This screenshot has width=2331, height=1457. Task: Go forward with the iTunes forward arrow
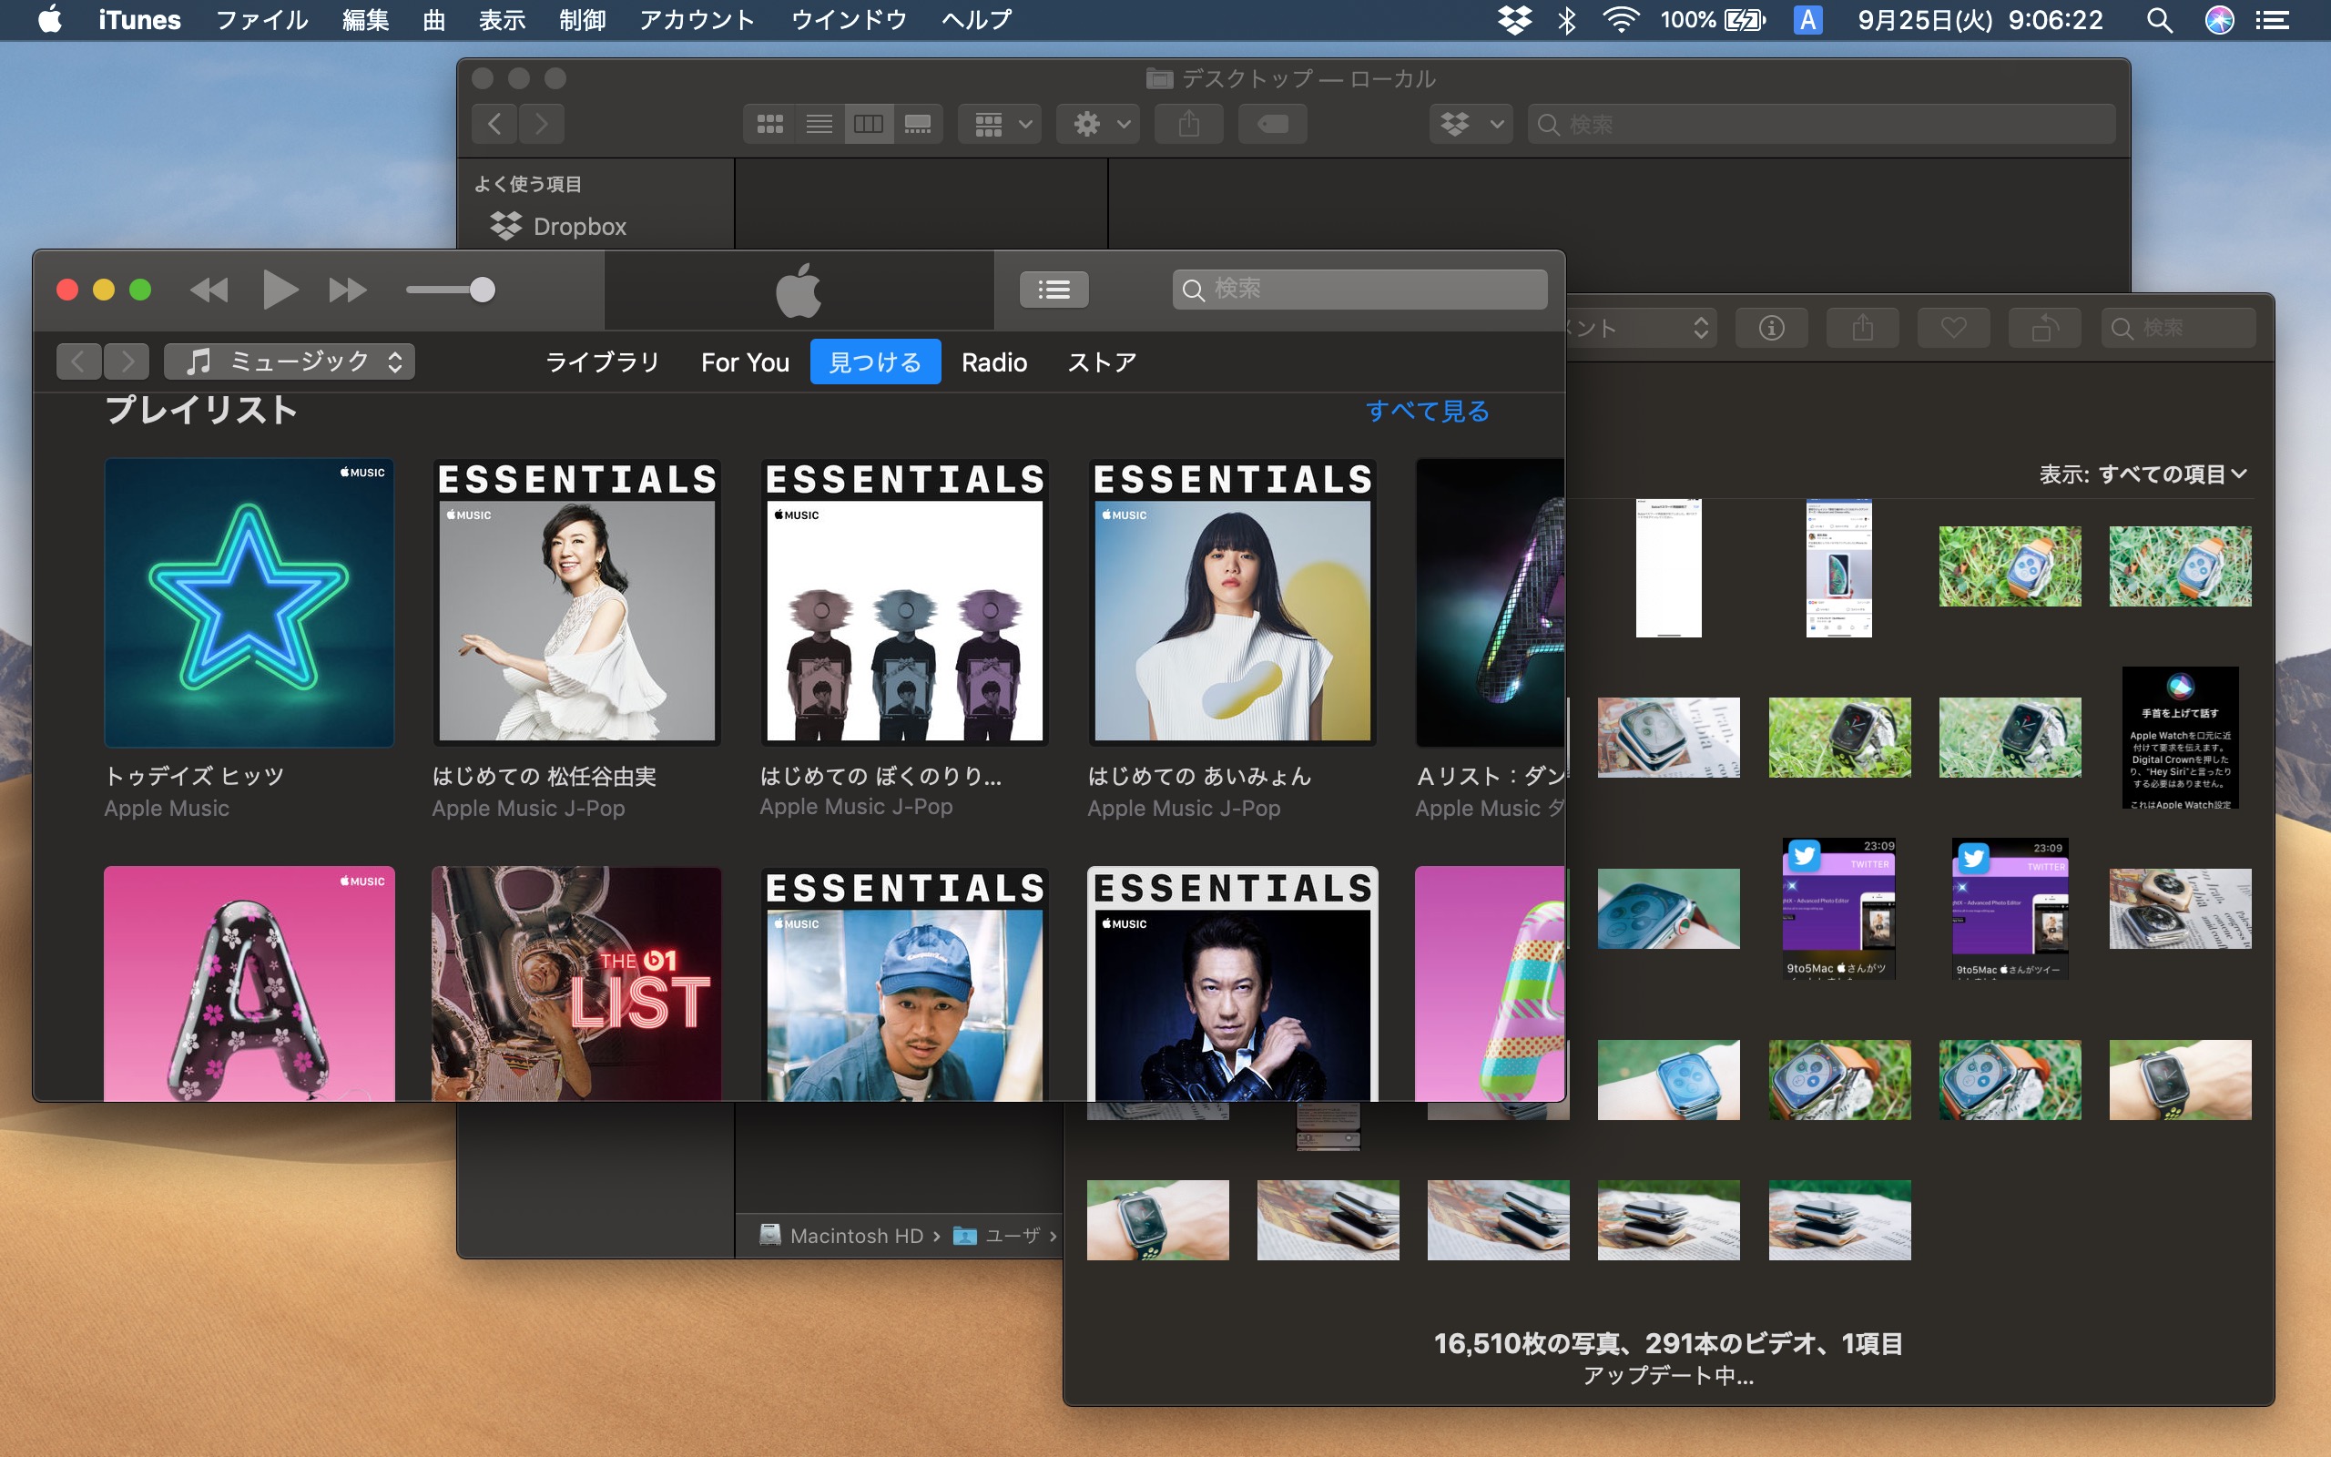127,362
